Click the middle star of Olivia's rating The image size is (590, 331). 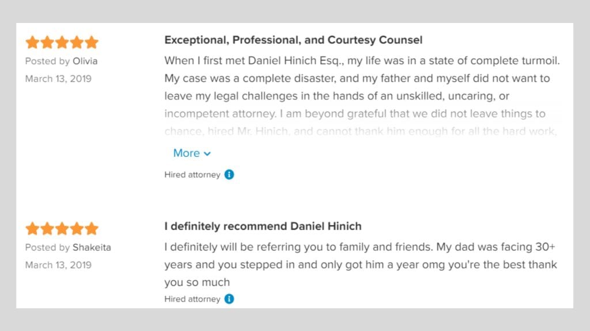pos(62,43)
